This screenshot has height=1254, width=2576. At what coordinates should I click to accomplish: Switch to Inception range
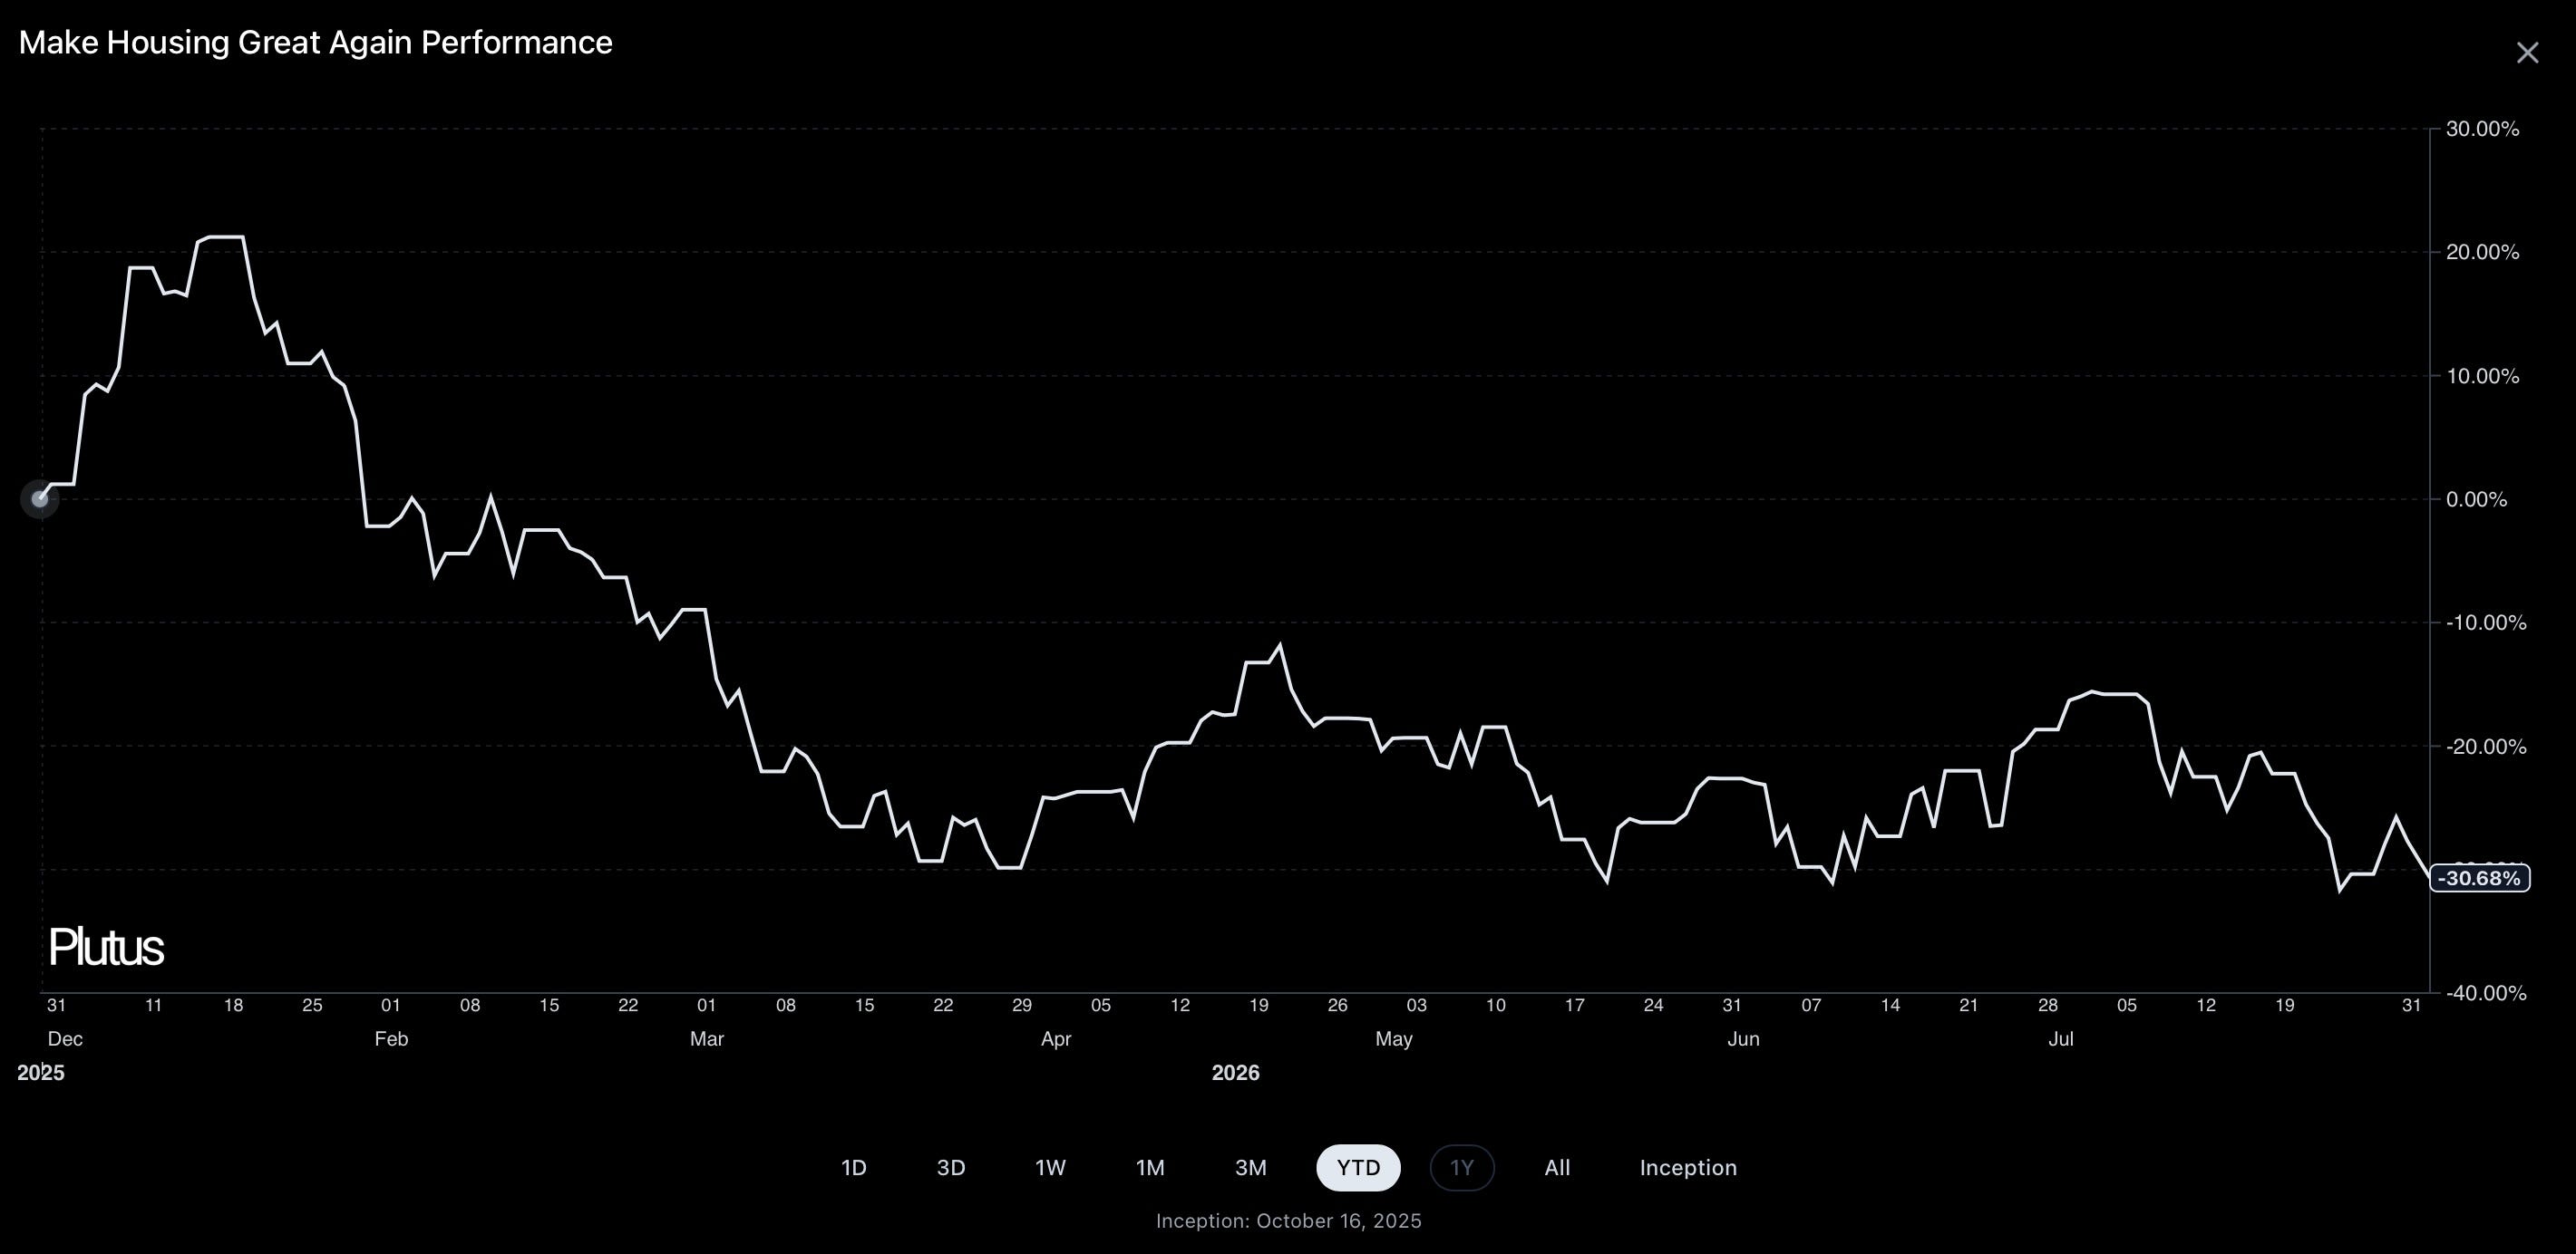coord(1688,1167)
